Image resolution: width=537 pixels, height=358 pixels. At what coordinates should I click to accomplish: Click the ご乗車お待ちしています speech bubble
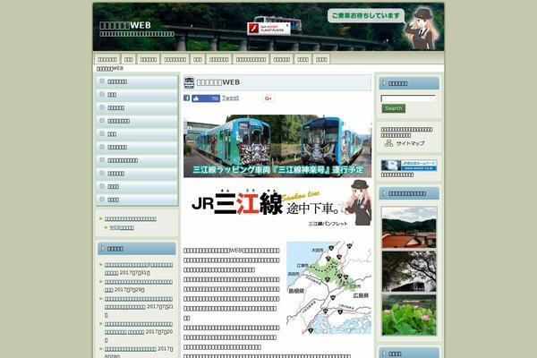click(366, 16)
